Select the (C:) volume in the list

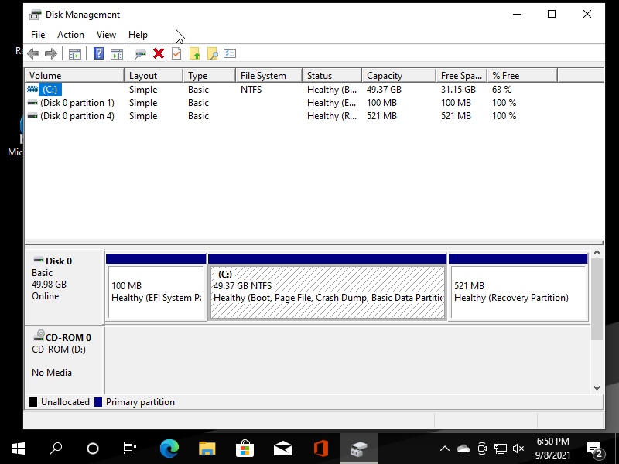point(50,90)
